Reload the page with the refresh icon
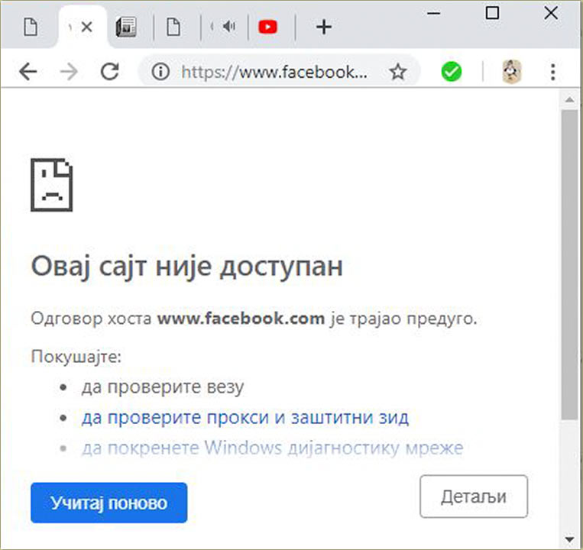 110,72
